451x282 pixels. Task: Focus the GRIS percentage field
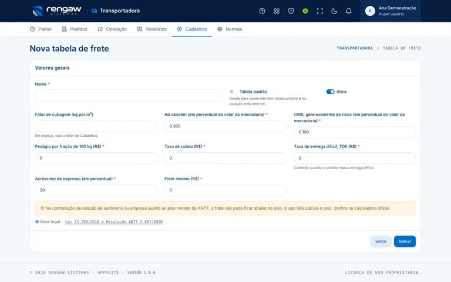(x=355, y=132)
